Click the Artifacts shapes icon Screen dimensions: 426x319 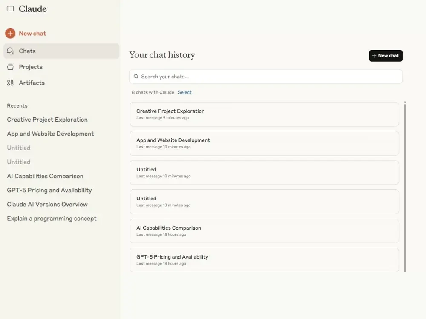(10, 83)
